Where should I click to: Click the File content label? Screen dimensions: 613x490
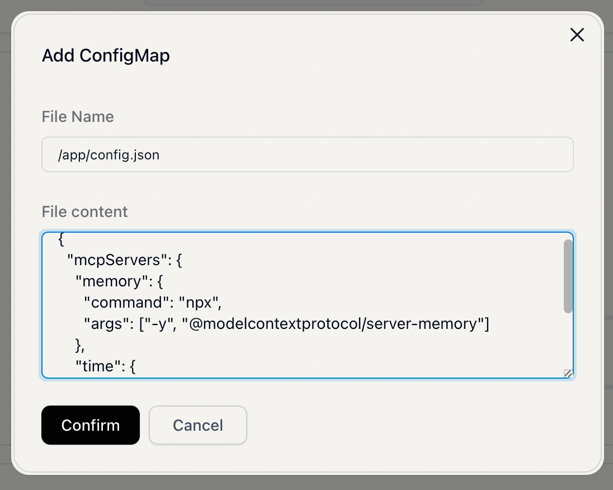click(x=84, y=211)
